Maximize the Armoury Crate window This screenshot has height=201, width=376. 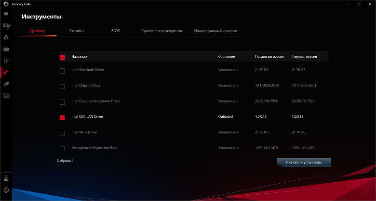(359, 4)
